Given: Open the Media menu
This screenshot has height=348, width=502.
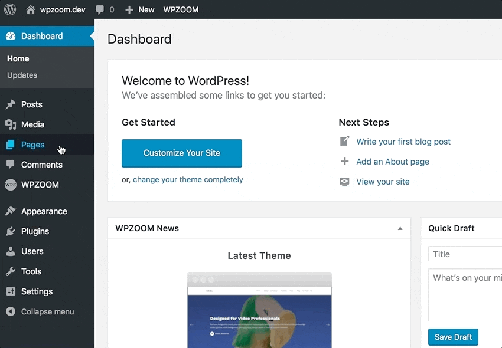Looking at the screenshot, I should click(x=47, y=124).
